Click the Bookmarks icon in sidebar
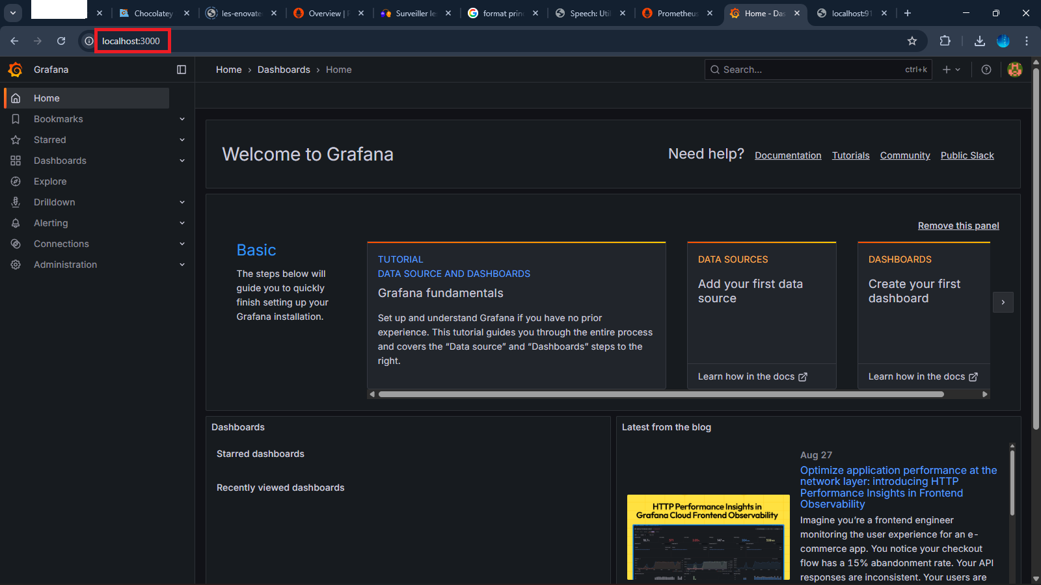The height and width of the screenshot is (585, 1041). 16,119
